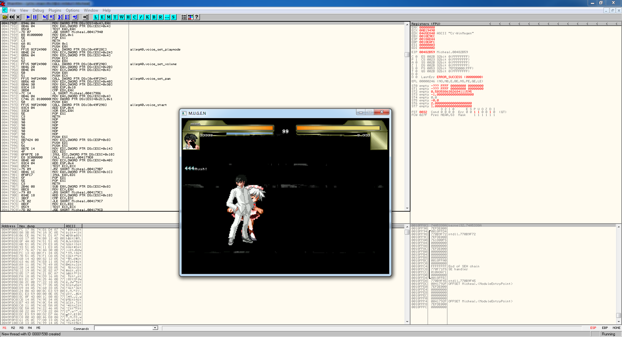Image resolution: width=622 pixels, height=337 pixels.
Task: Select memory bookmark M1 button
Action: click(x=5, y=328)
